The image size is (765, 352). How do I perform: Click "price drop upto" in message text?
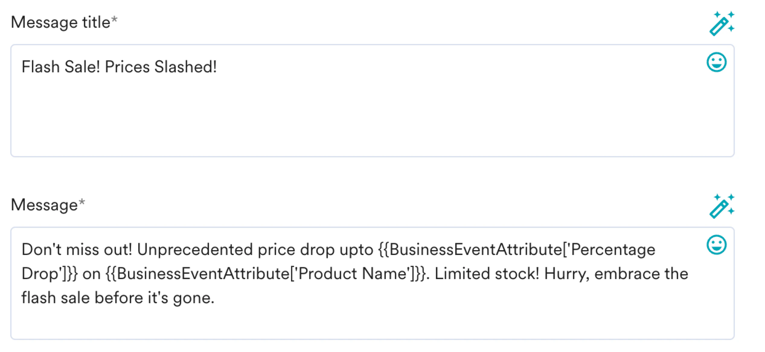(315, 250)
